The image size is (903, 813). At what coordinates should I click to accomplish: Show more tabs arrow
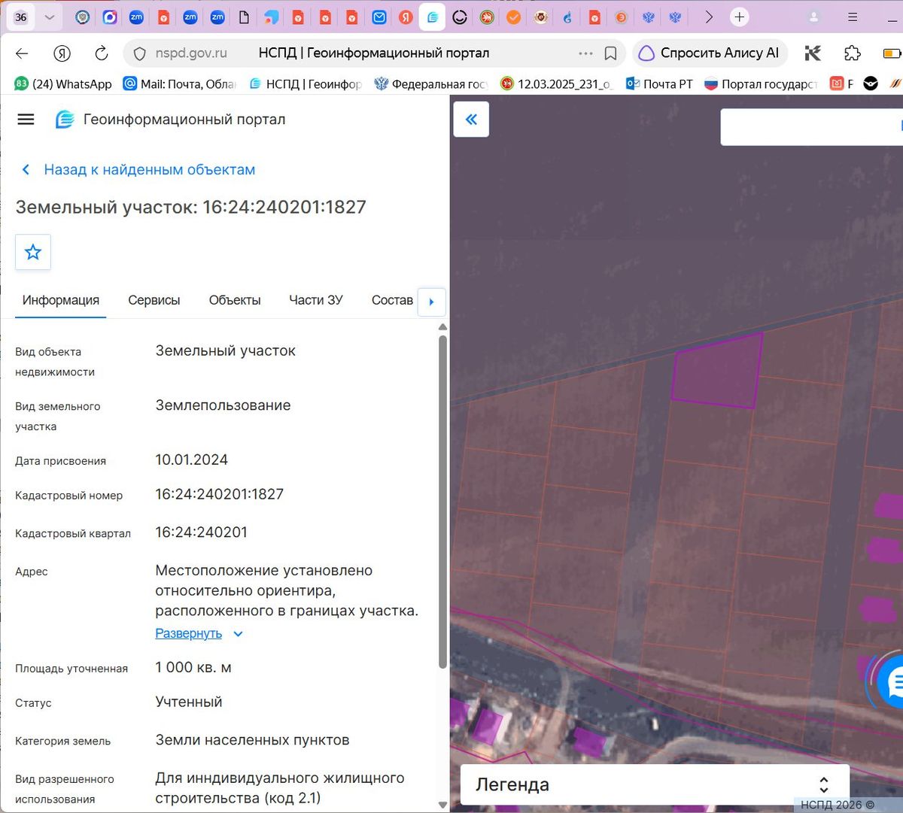[x=708, y=17]
